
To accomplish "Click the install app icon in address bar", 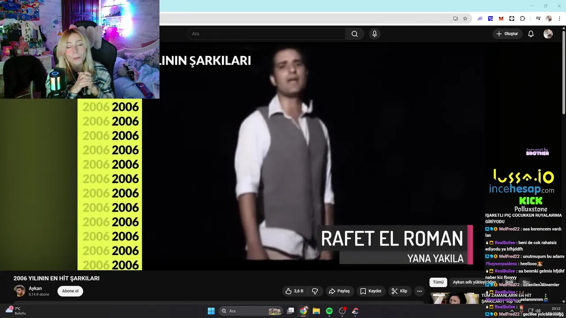I will pyautogui.click(x=455, y=19).
